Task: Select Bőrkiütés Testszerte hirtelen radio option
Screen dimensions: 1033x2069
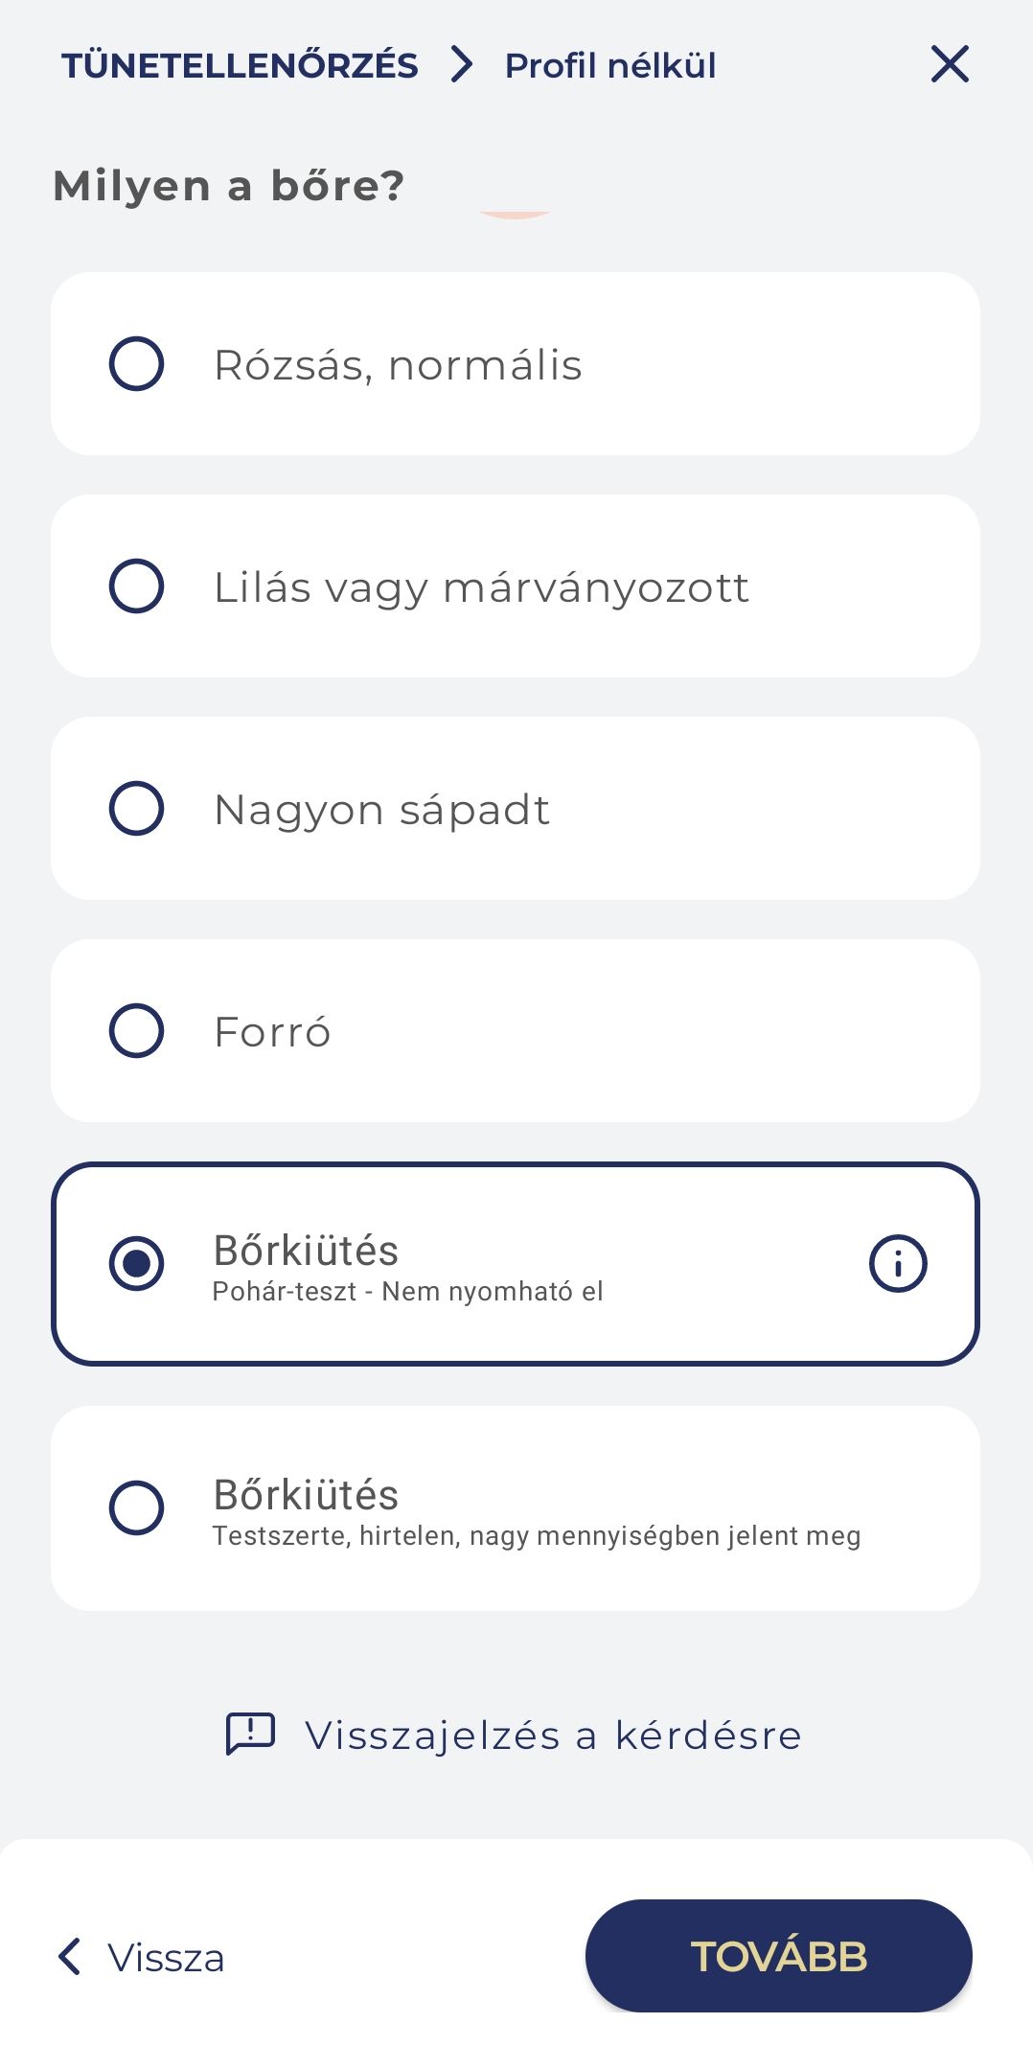Action: [137, 1508]
